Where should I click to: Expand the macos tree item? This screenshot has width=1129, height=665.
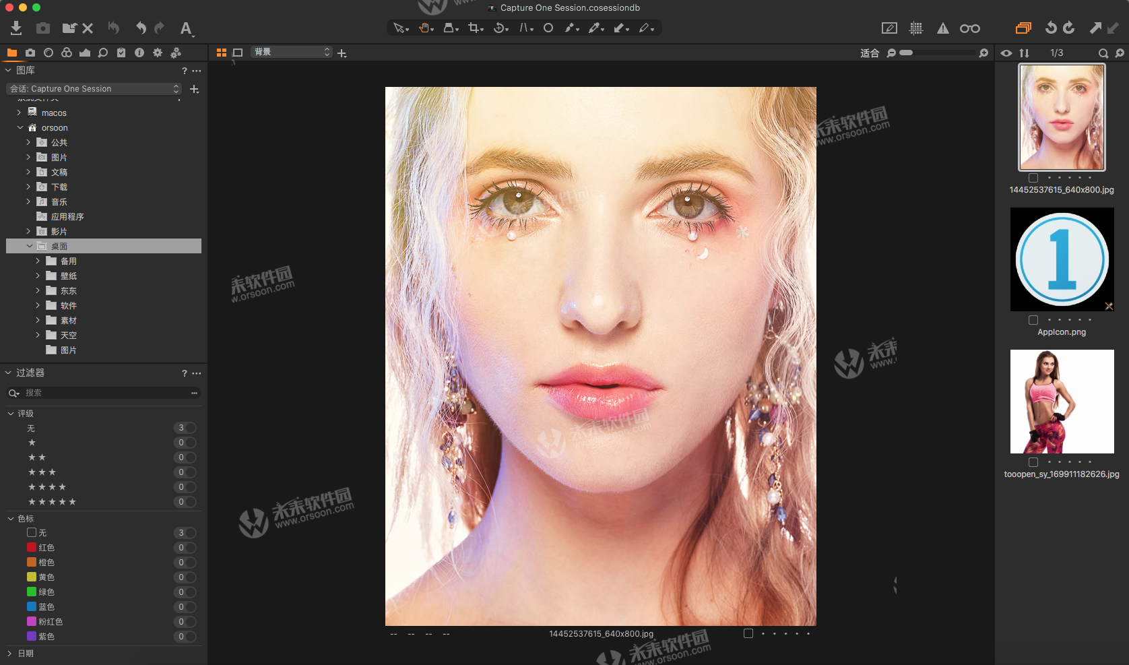click(x=19, y=113)
